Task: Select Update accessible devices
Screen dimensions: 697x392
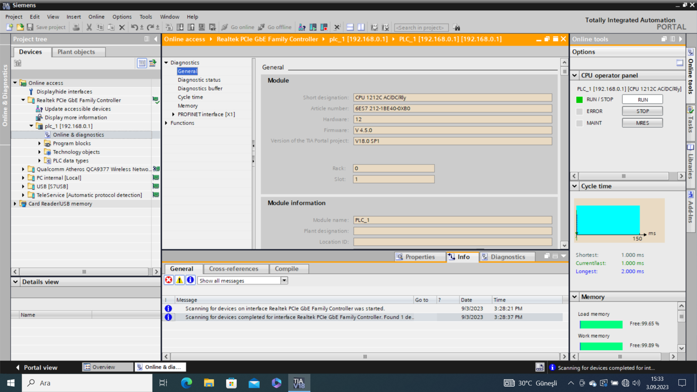Action: click(78, 109)
